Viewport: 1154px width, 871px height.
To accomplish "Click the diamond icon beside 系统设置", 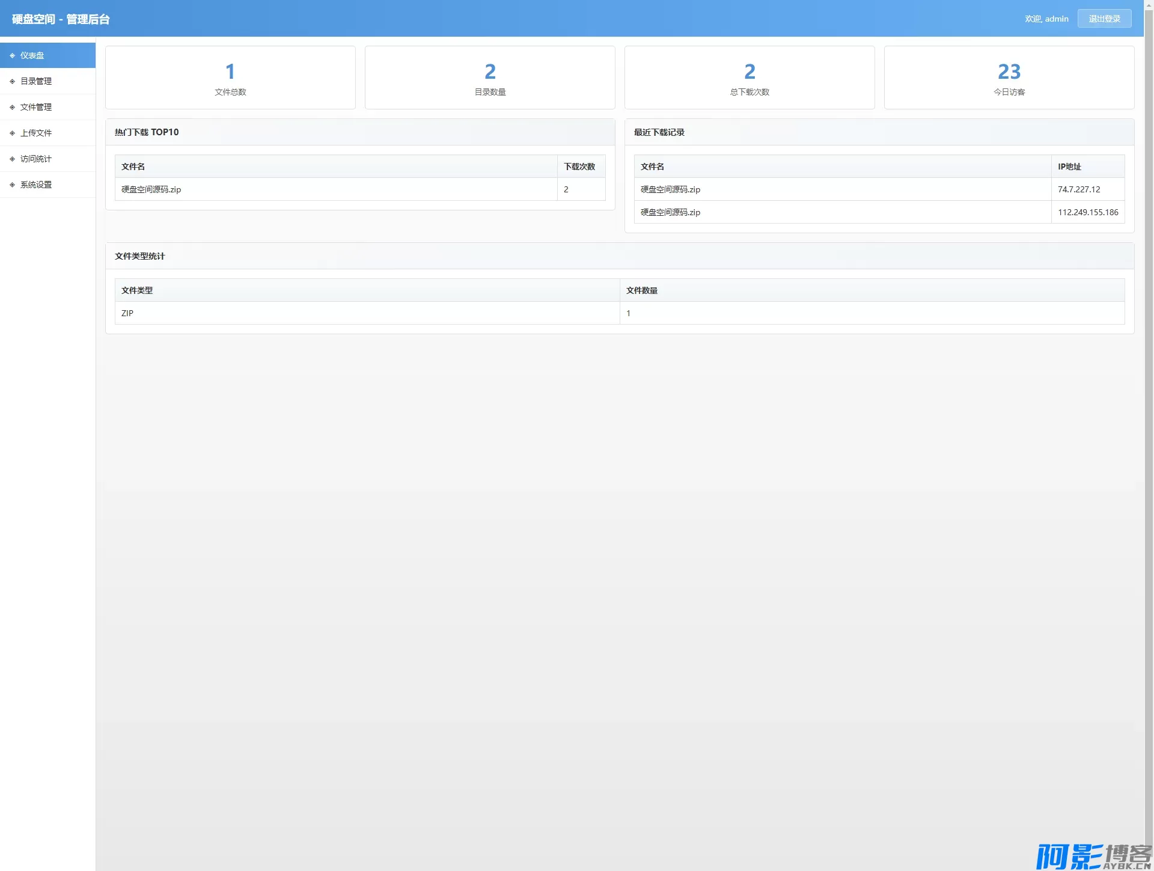I will coord(12,185).
